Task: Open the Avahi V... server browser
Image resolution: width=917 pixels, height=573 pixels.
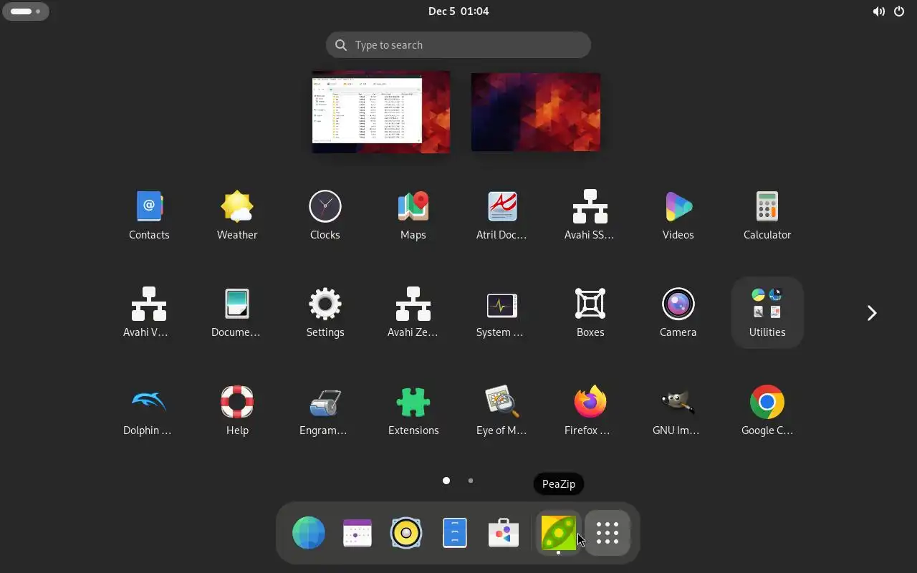Action: click(149, 312)
